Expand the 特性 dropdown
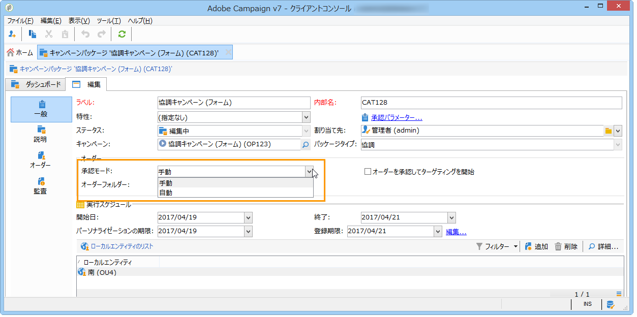The height and width of the screenshot is (317, 637). tap(306, 117)
